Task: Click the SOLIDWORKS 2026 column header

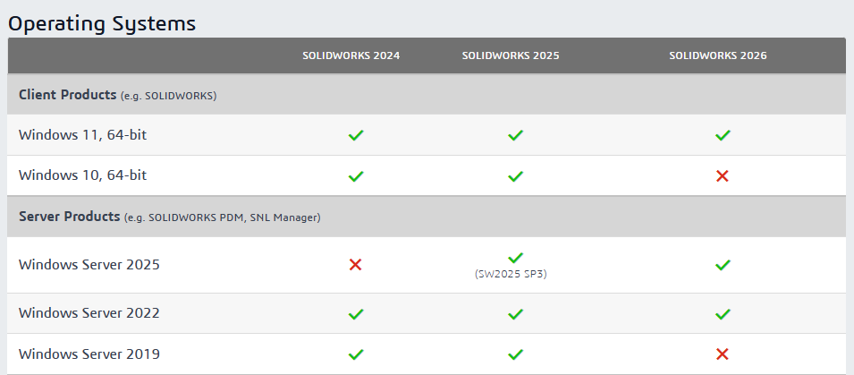Action: click(x=718, y=55)
